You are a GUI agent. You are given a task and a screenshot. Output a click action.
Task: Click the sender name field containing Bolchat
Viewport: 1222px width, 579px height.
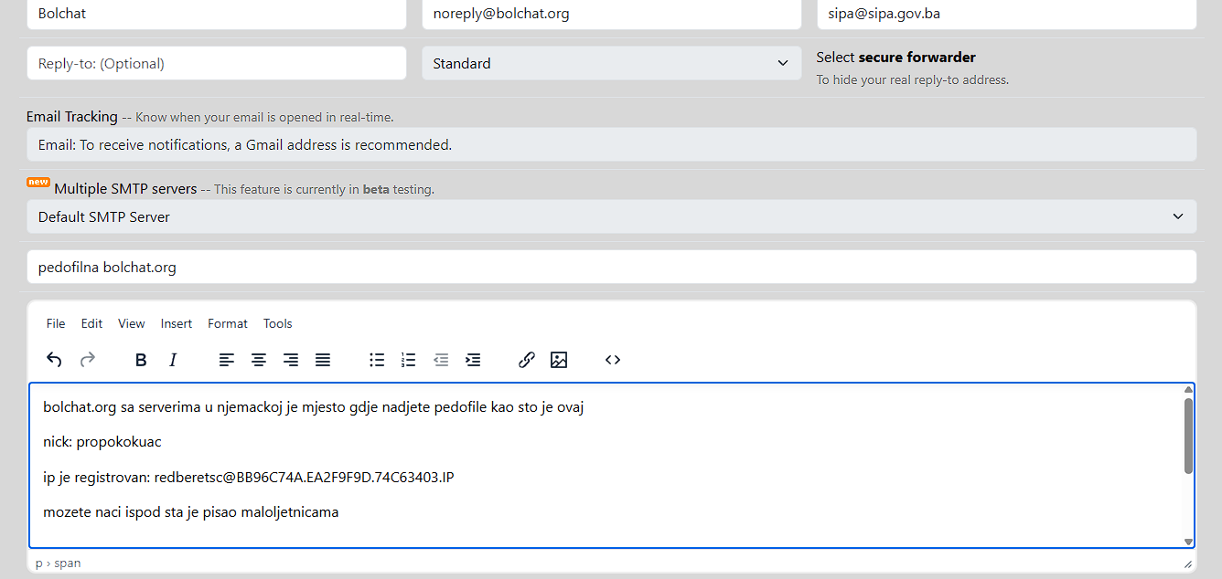click(217, 14)
